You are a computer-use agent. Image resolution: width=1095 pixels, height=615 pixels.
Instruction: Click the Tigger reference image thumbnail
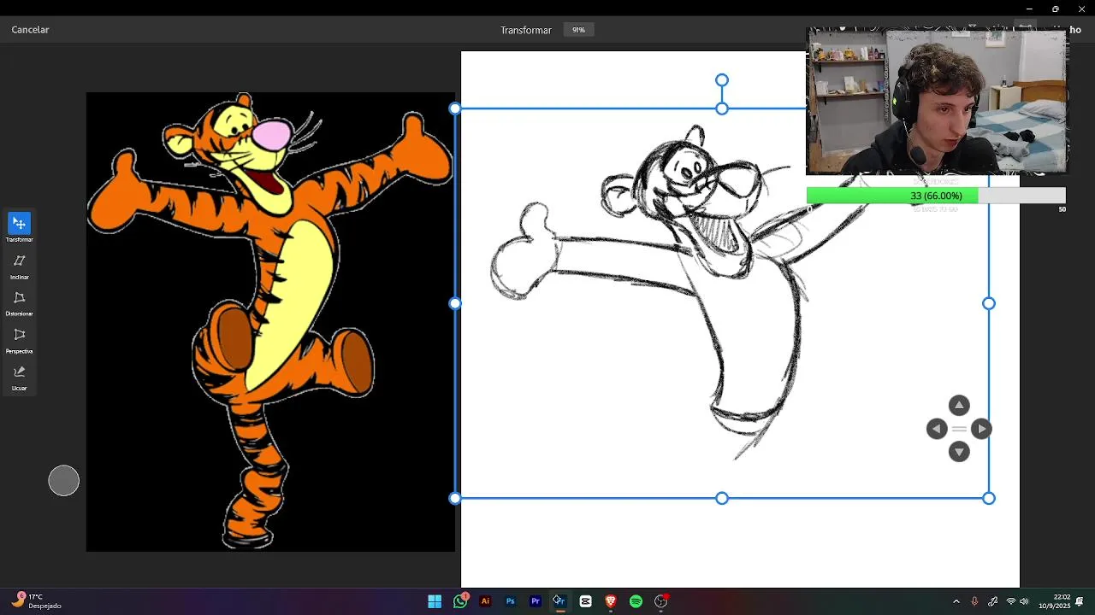pos(270,322)
